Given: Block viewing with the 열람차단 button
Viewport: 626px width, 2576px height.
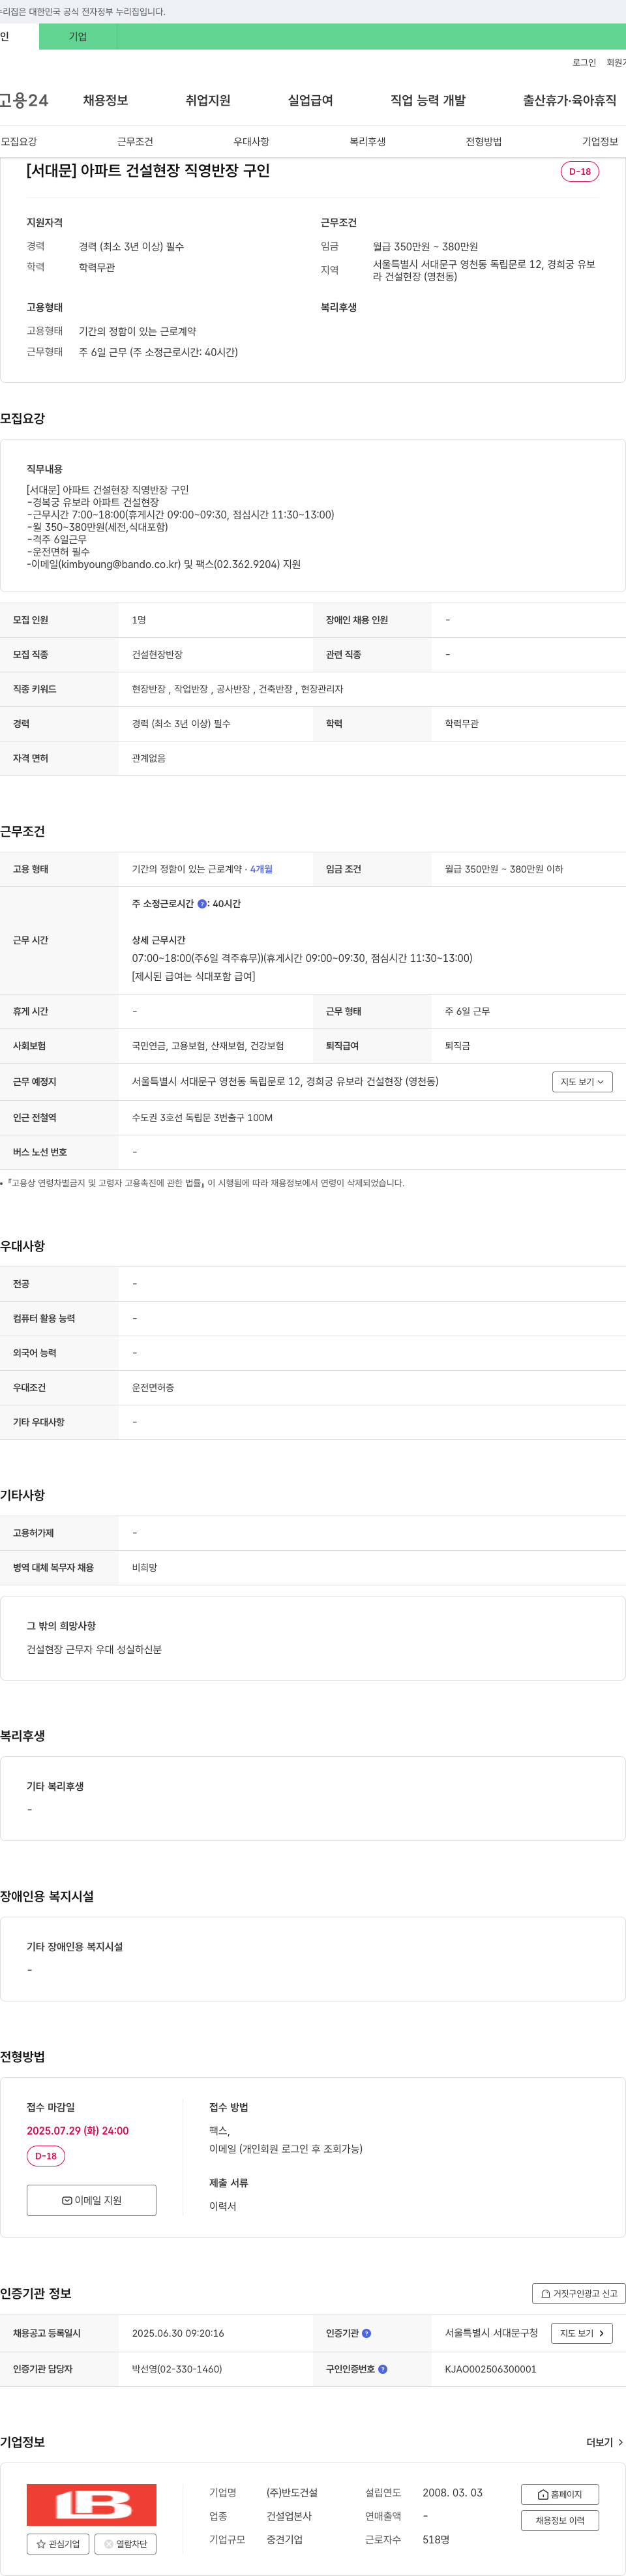Looking at the screenshot, I should point(126,2543).
